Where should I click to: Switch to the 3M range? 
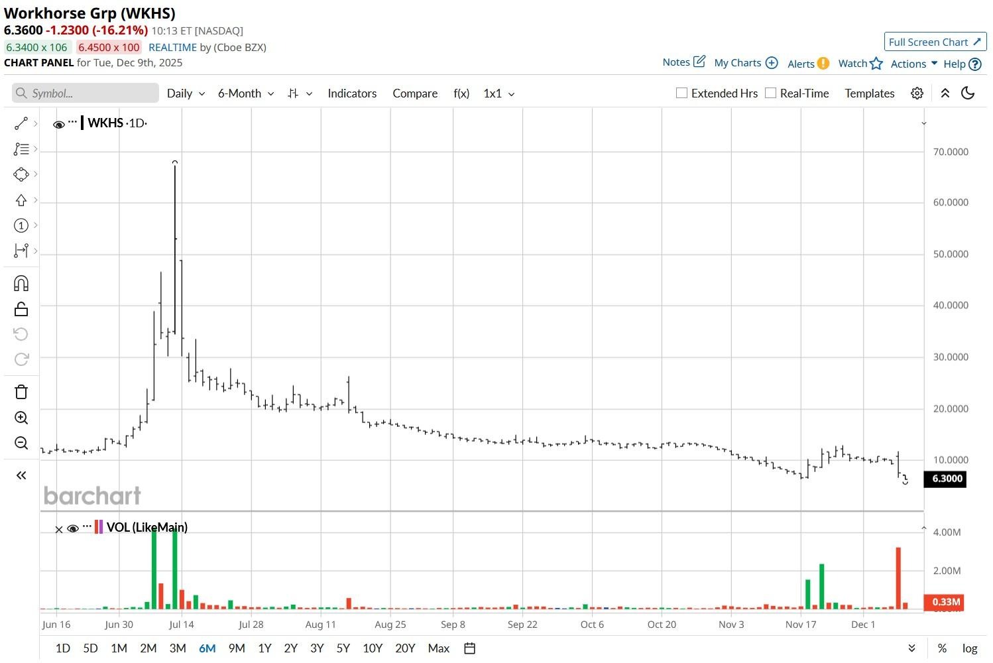(x=178, y=648)
